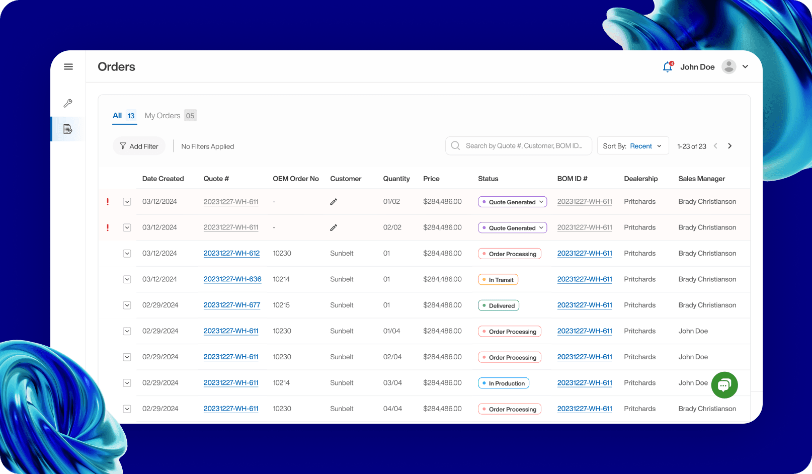The image size is (812, 474).
Task: Expand the order row with quantity 02/02
Action: pyautogui.click(x=127, y=227)
